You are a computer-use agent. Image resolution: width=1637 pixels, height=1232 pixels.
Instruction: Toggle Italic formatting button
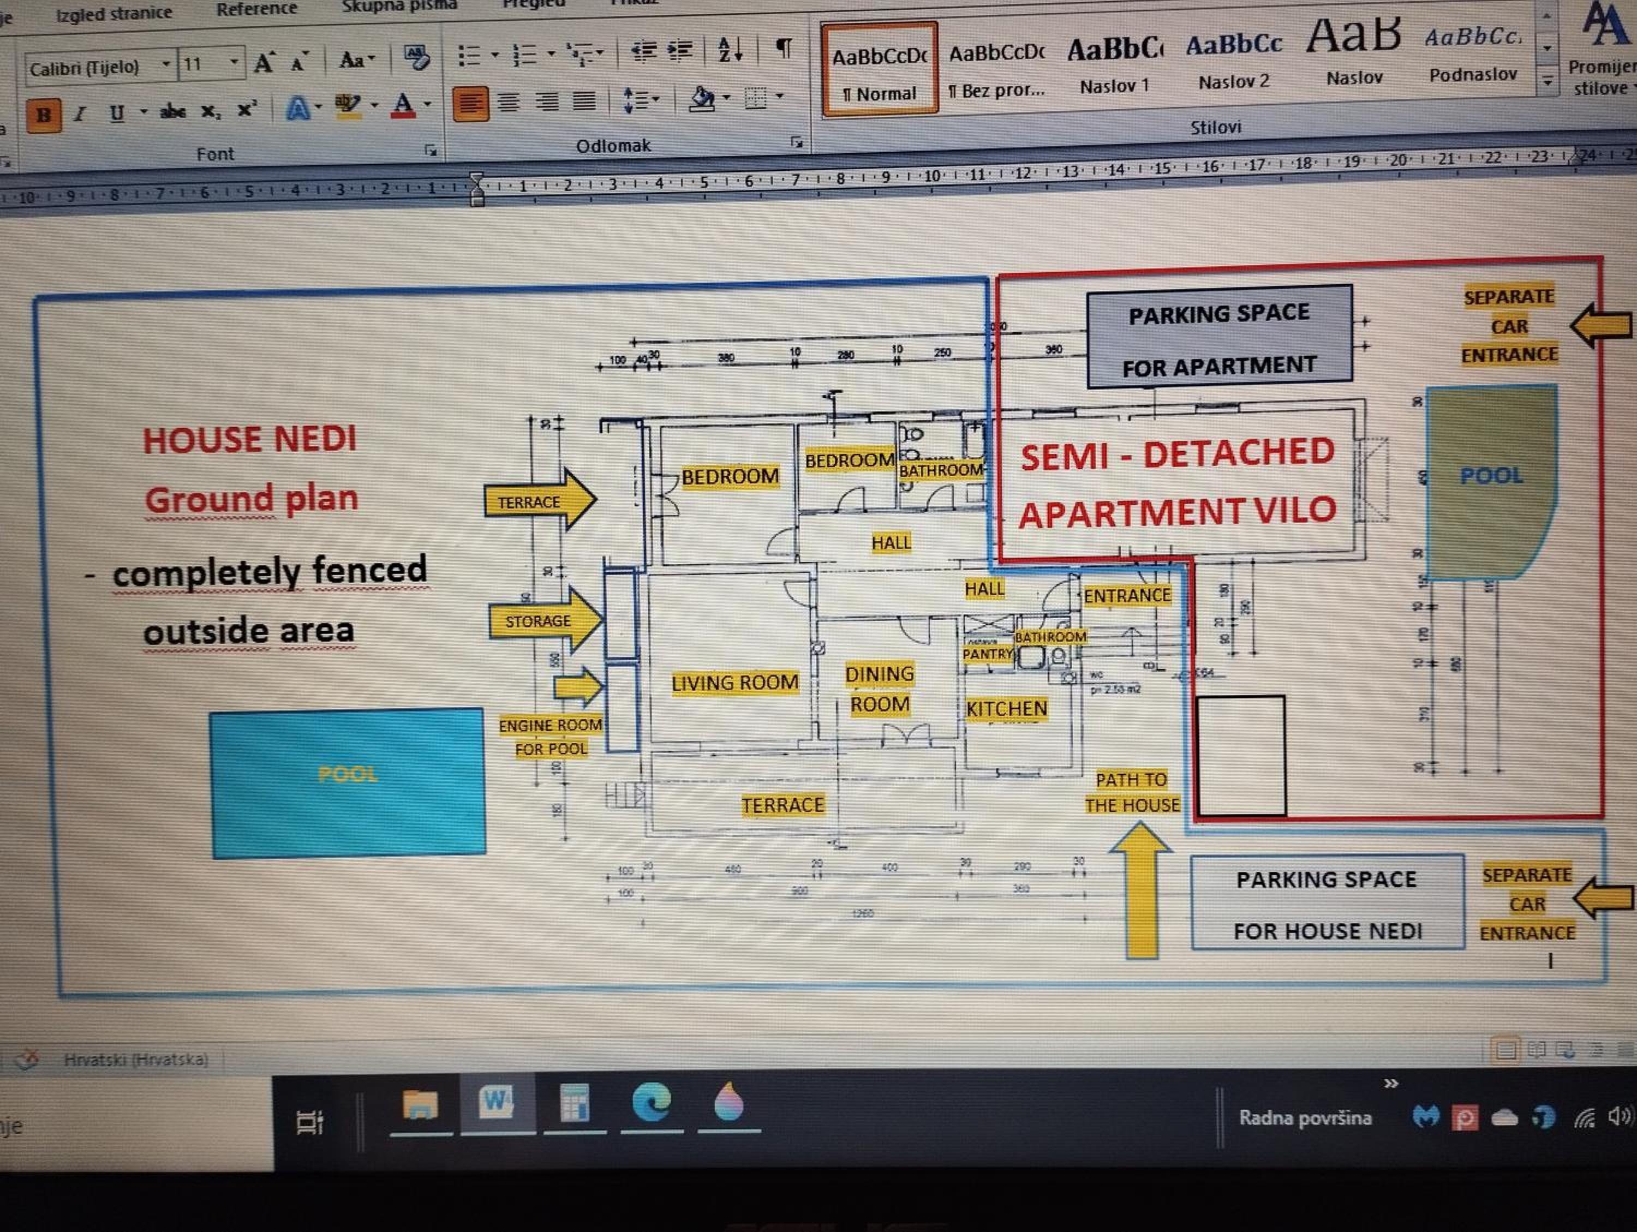click(80, 114)
